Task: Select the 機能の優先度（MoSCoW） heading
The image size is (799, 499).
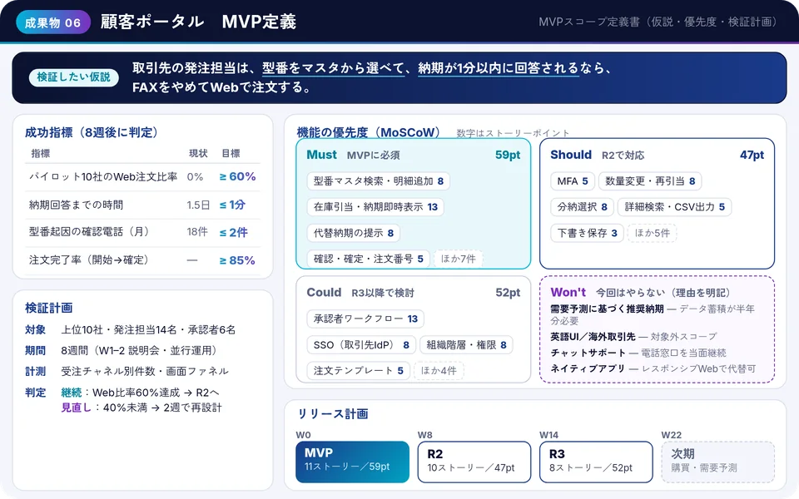Action: point(369,132)
